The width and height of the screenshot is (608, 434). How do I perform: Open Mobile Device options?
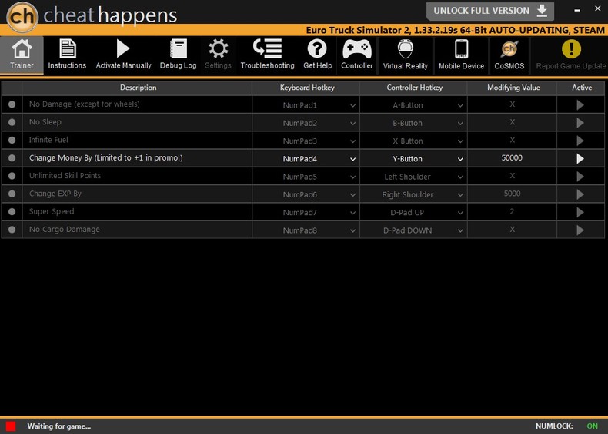coord(462,55)
